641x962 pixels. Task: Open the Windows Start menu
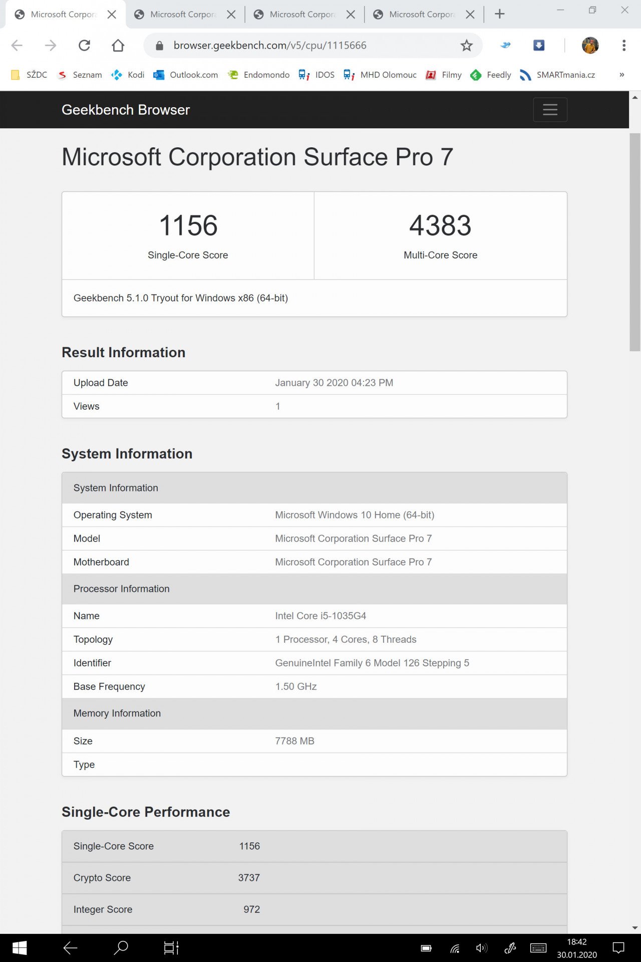20,947
